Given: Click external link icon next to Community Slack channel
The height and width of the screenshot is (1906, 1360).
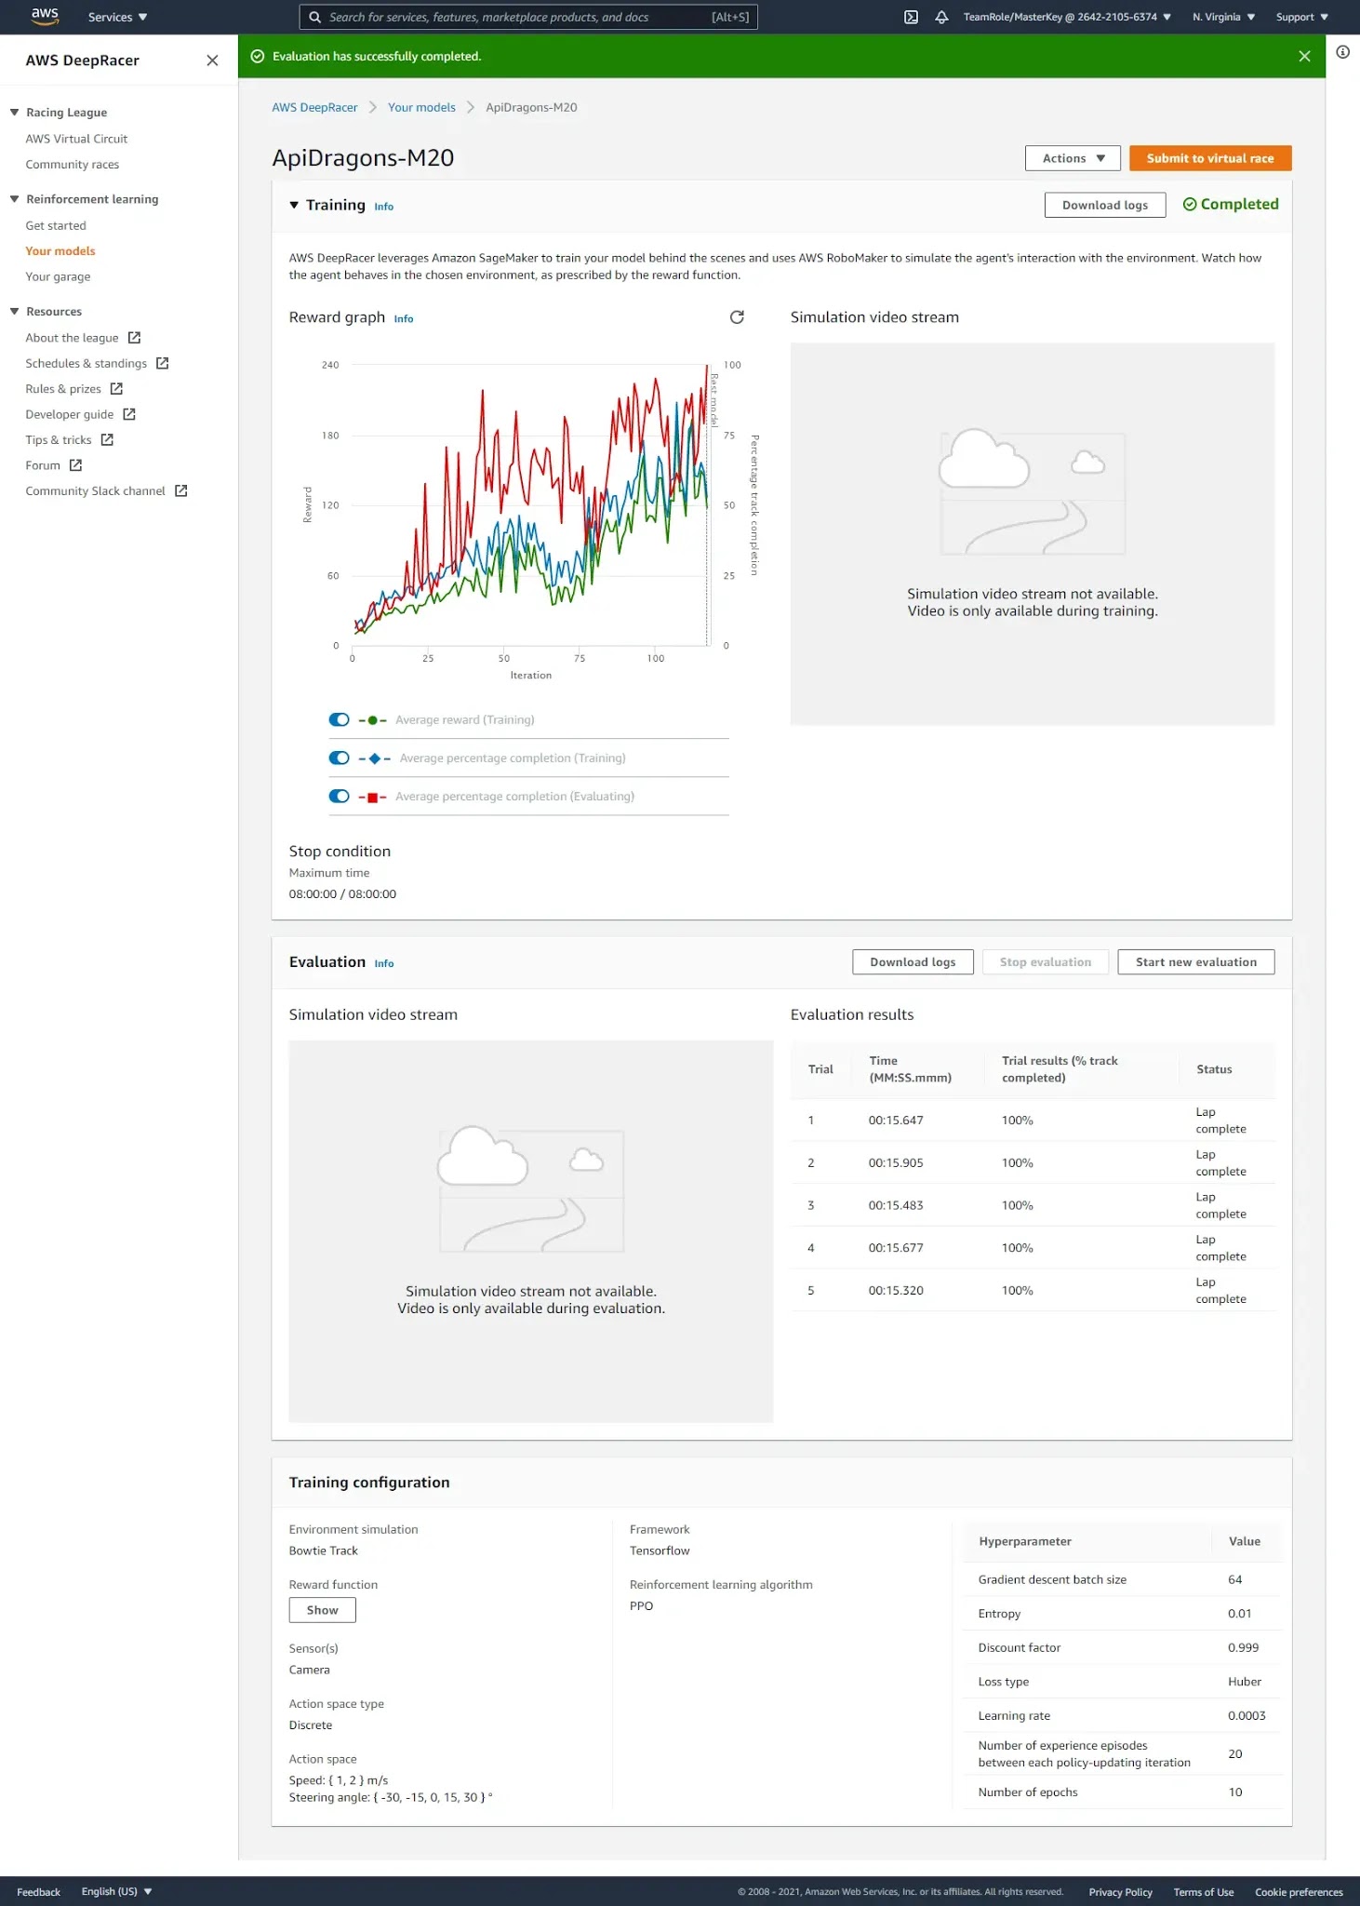Looking at the screenshot, I should (181, 491).
